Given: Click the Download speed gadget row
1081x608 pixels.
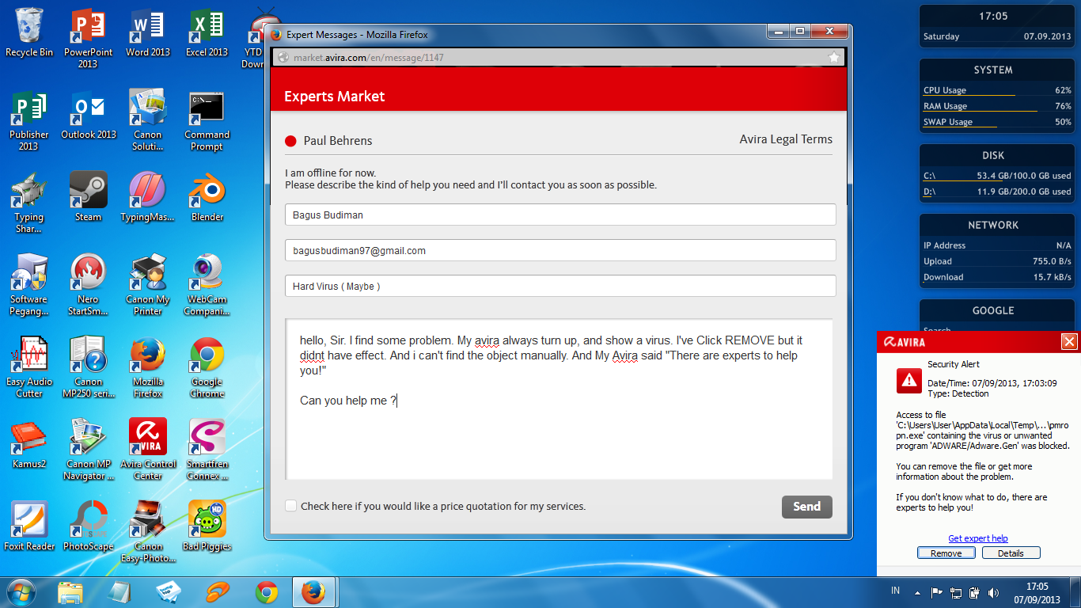Looking at the screenshot, I should tap(997, 277).
